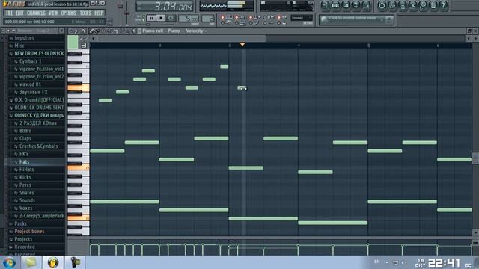The image size is (479, 269).
Task: Select the 808's folder in browser
Action: tap(25, 131)
